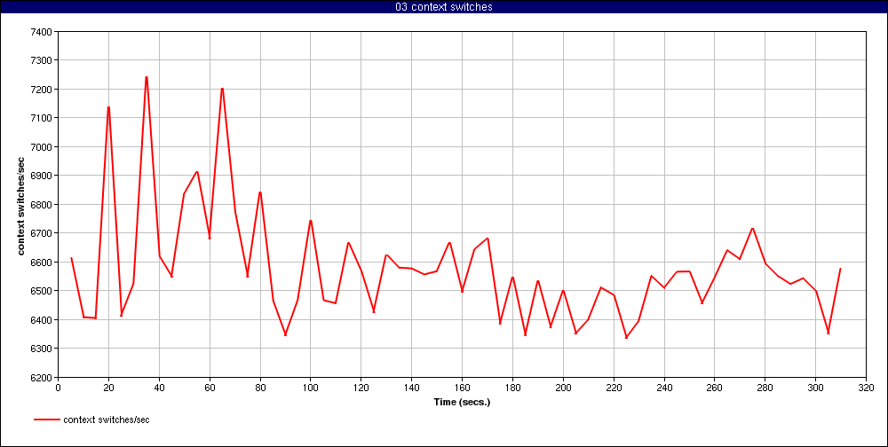Click the y-axis label 6200
Screen dimensions: 888x447
tap(43, 378)
